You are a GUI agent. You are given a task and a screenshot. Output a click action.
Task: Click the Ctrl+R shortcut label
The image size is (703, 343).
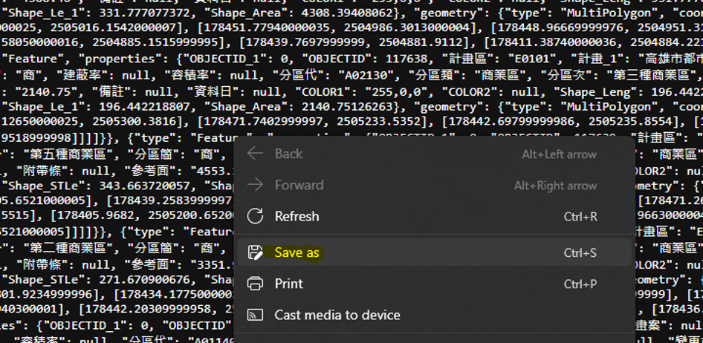click(580, 216)
